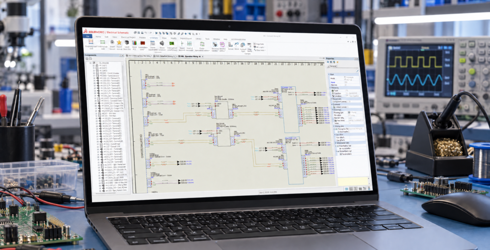Image resolution: width=490 pixels, height=250 pixels.
Task: Click the multi-colored multiple wires ribbon icon
Action: pos(91,42)
